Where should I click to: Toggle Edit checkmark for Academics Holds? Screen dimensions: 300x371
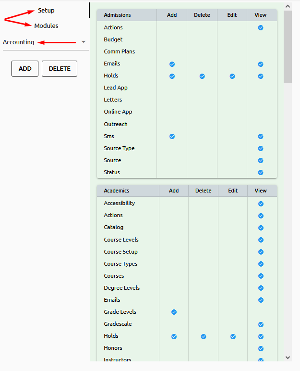233,336
